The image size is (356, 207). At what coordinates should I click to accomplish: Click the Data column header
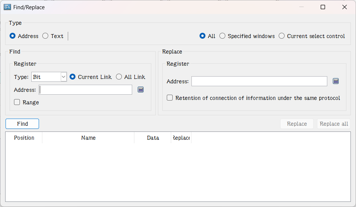click(153, 138)
